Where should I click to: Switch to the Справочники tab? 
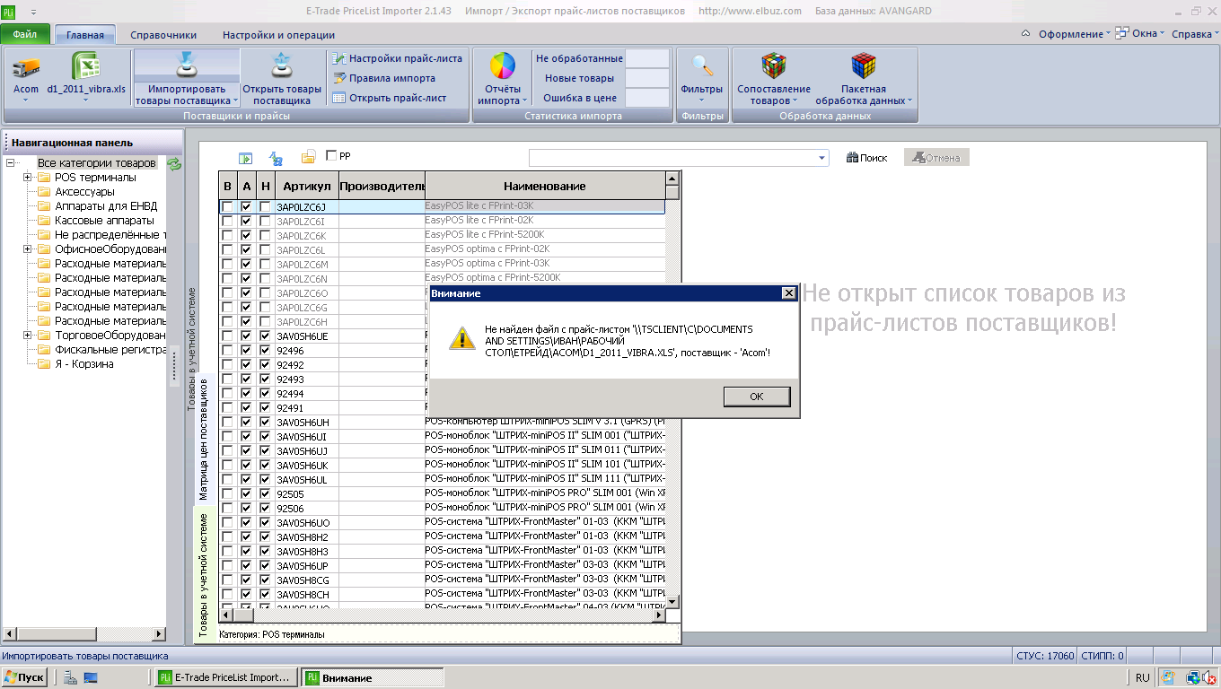coord(163,35)
